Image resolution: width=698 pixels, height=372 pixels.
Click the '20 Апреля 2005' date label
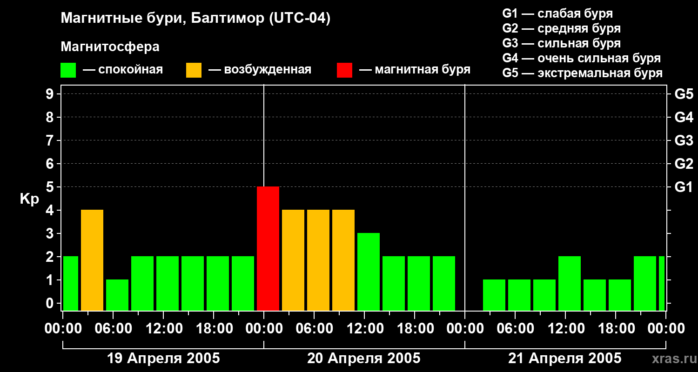(364, 358)
